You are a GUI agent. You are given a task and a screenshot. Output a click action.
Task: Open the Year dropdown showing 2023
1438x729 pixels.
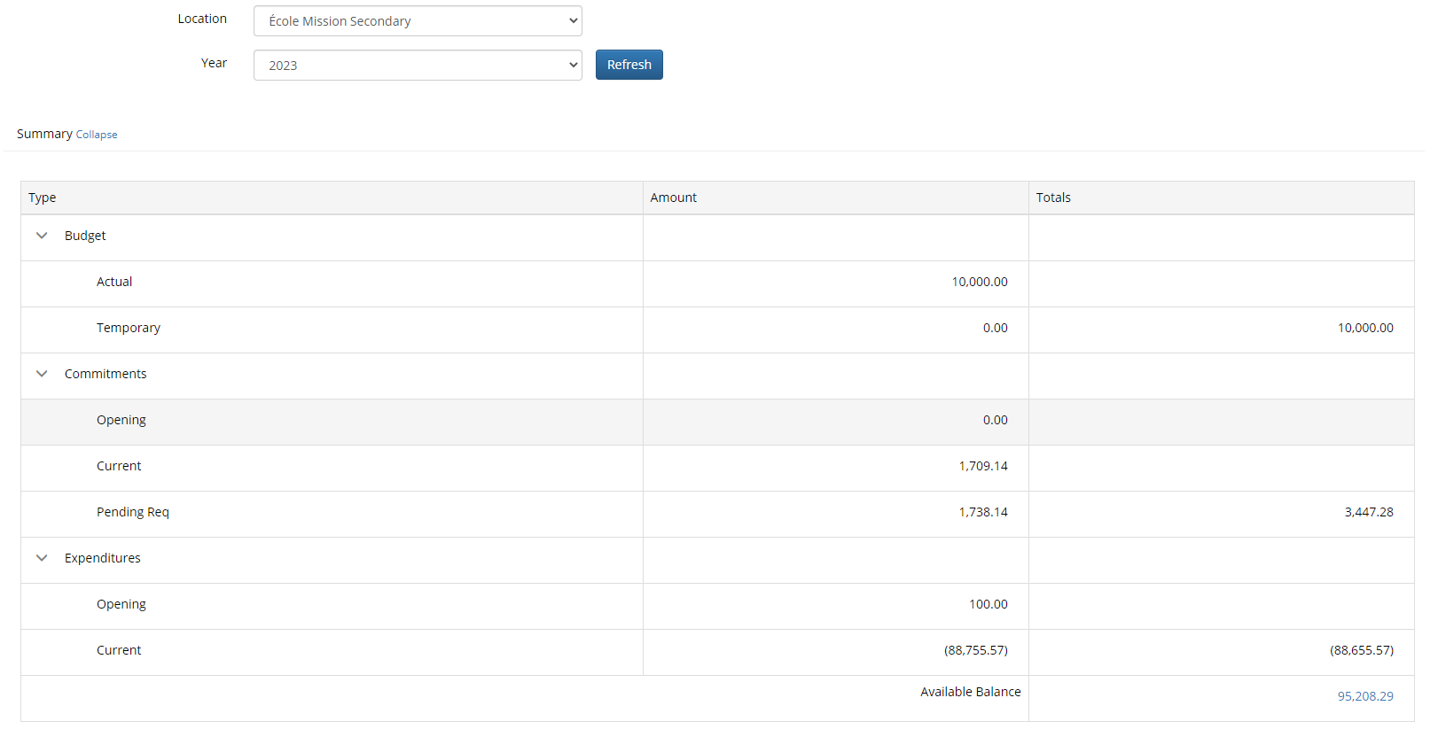(x=418, y=66)
